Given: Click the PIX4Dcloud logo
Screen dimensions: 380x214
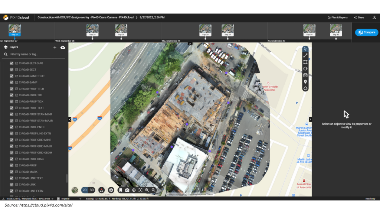Looking at the screenshot, I should pos(16,17).
